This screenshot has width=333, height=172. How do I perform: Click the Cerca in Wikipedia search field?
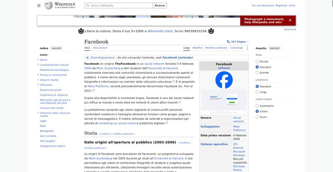click(x=119, y=5)
